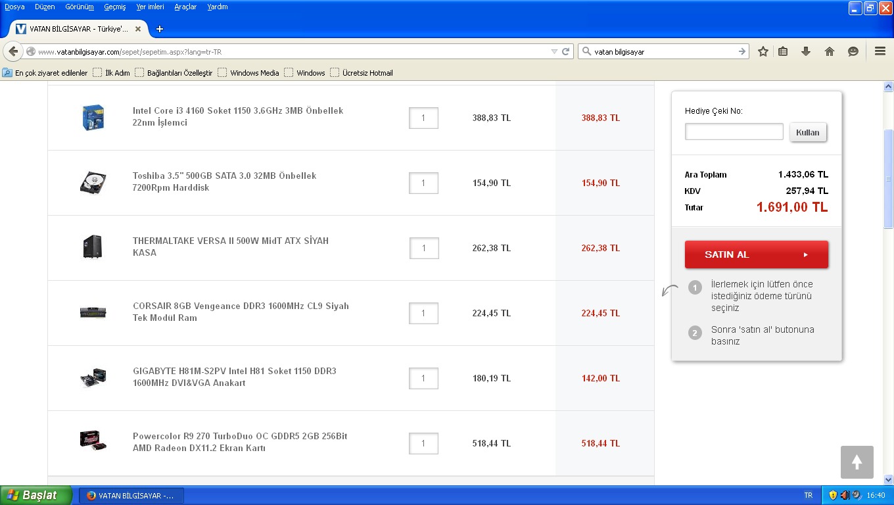Screen dimensions: 894x505
Task: Click the Kullan gift code button
Action: click(x=808, y=132)
